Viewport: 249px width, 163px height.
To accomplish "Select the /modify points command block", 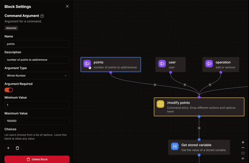I will [199, 107].
